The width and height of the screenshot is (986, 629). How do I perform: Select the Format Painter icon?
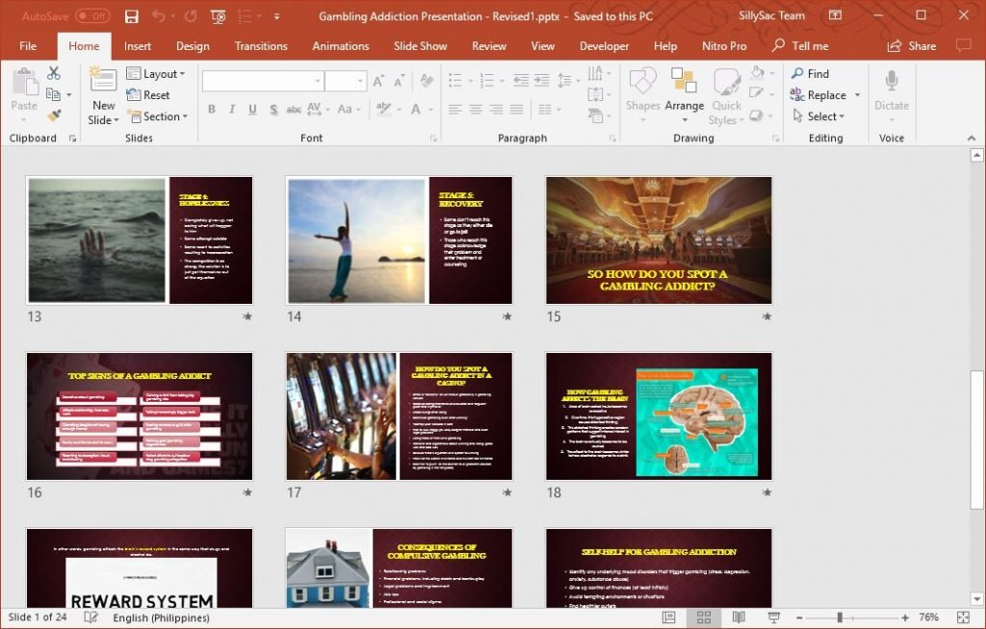coord(55,115)
